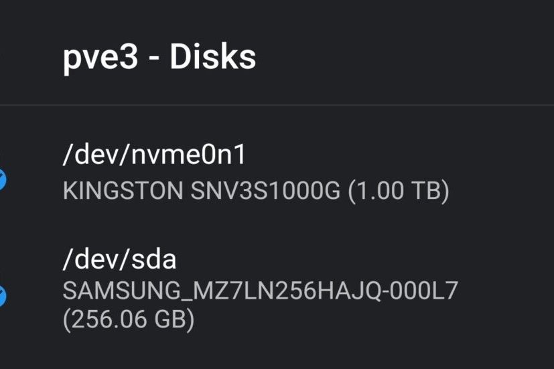This screenshot has width=554, height=369.
Task: Tap the health status check for Samsung disk
Action: [x=2, y=296]
